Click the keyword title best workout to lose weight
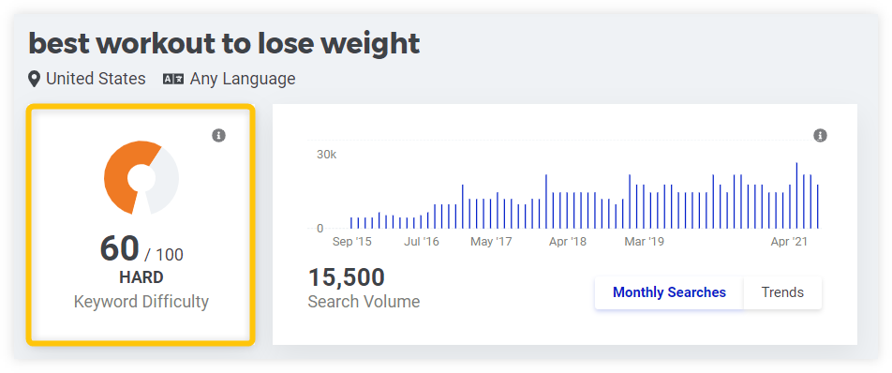 tap(224, 43)
